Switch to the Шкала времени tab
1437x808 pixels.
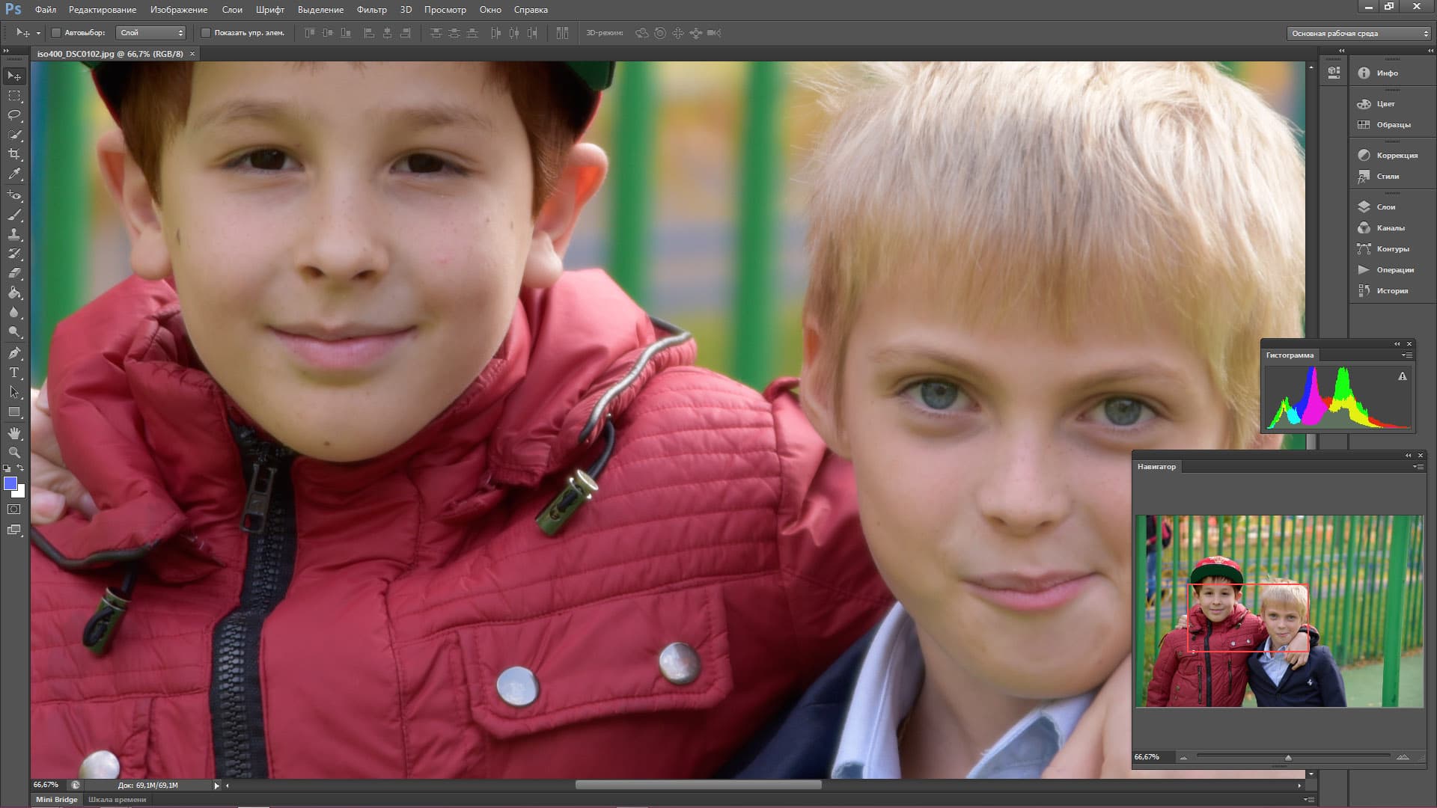(117, 799)
